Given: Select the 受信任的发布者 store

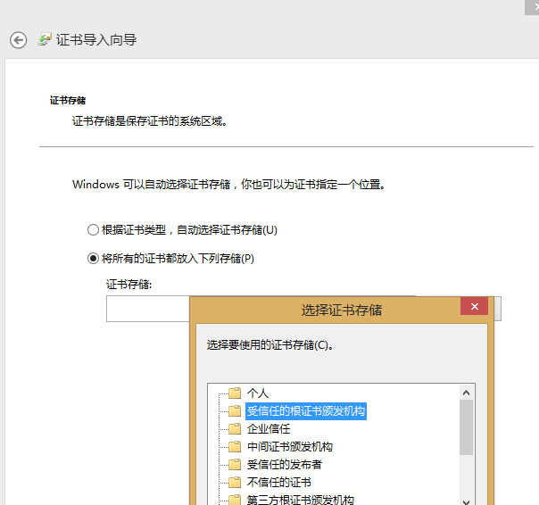Looking at the screenshot, I should pos(285,465).
